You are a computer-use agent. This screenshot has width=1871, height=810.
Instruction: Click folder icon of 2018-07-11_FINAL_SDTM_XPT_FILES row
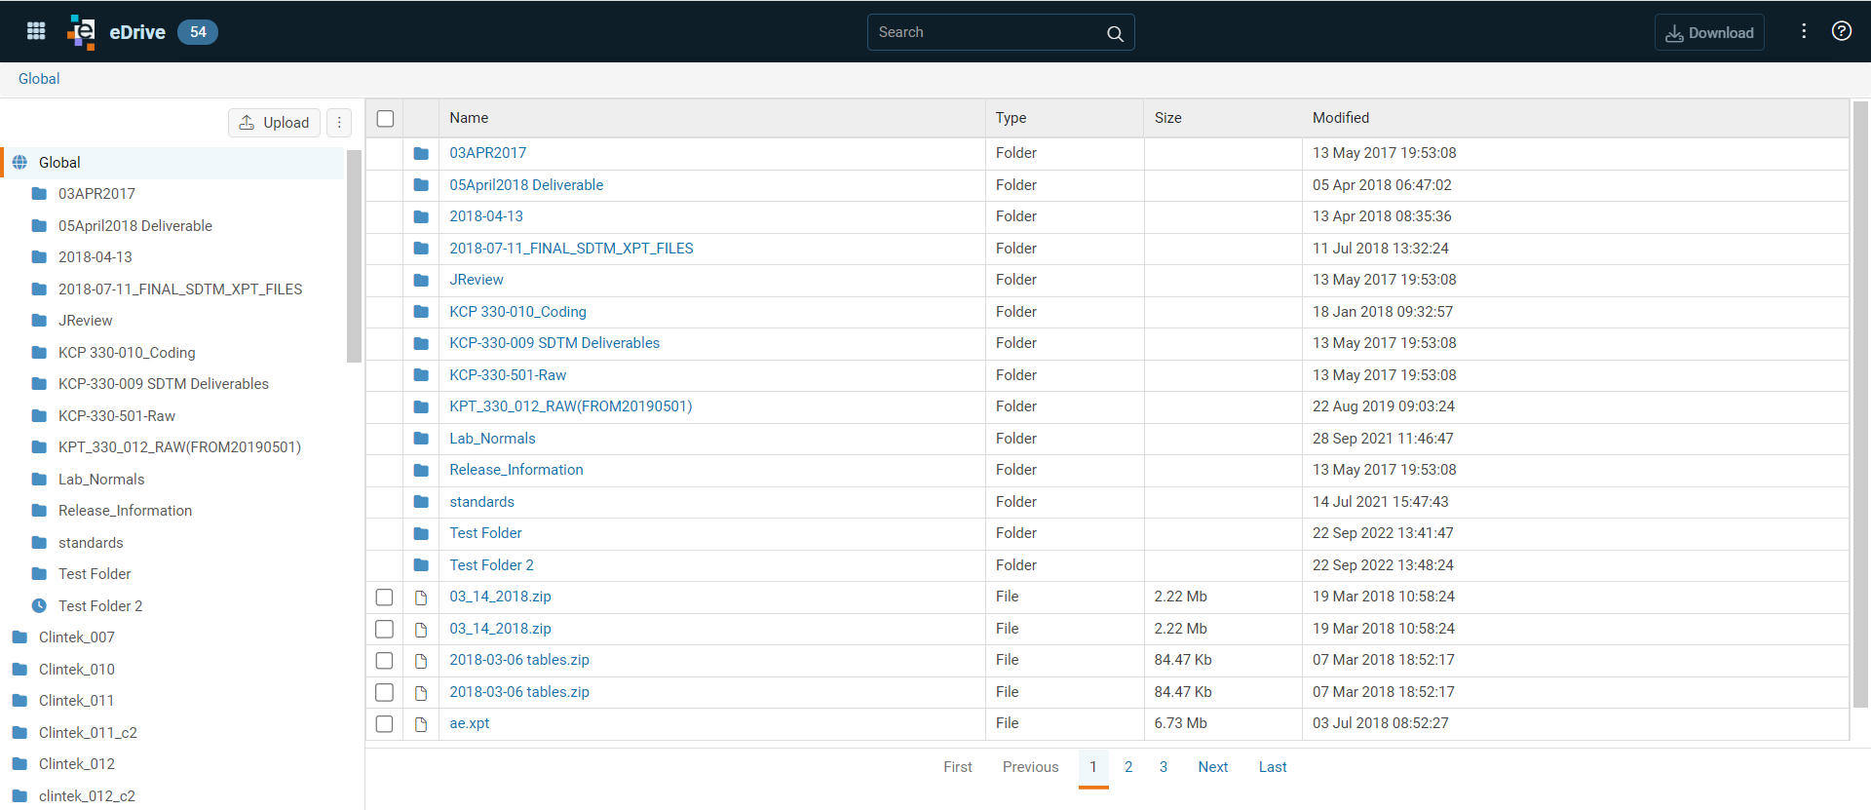(x=421, y=249)
